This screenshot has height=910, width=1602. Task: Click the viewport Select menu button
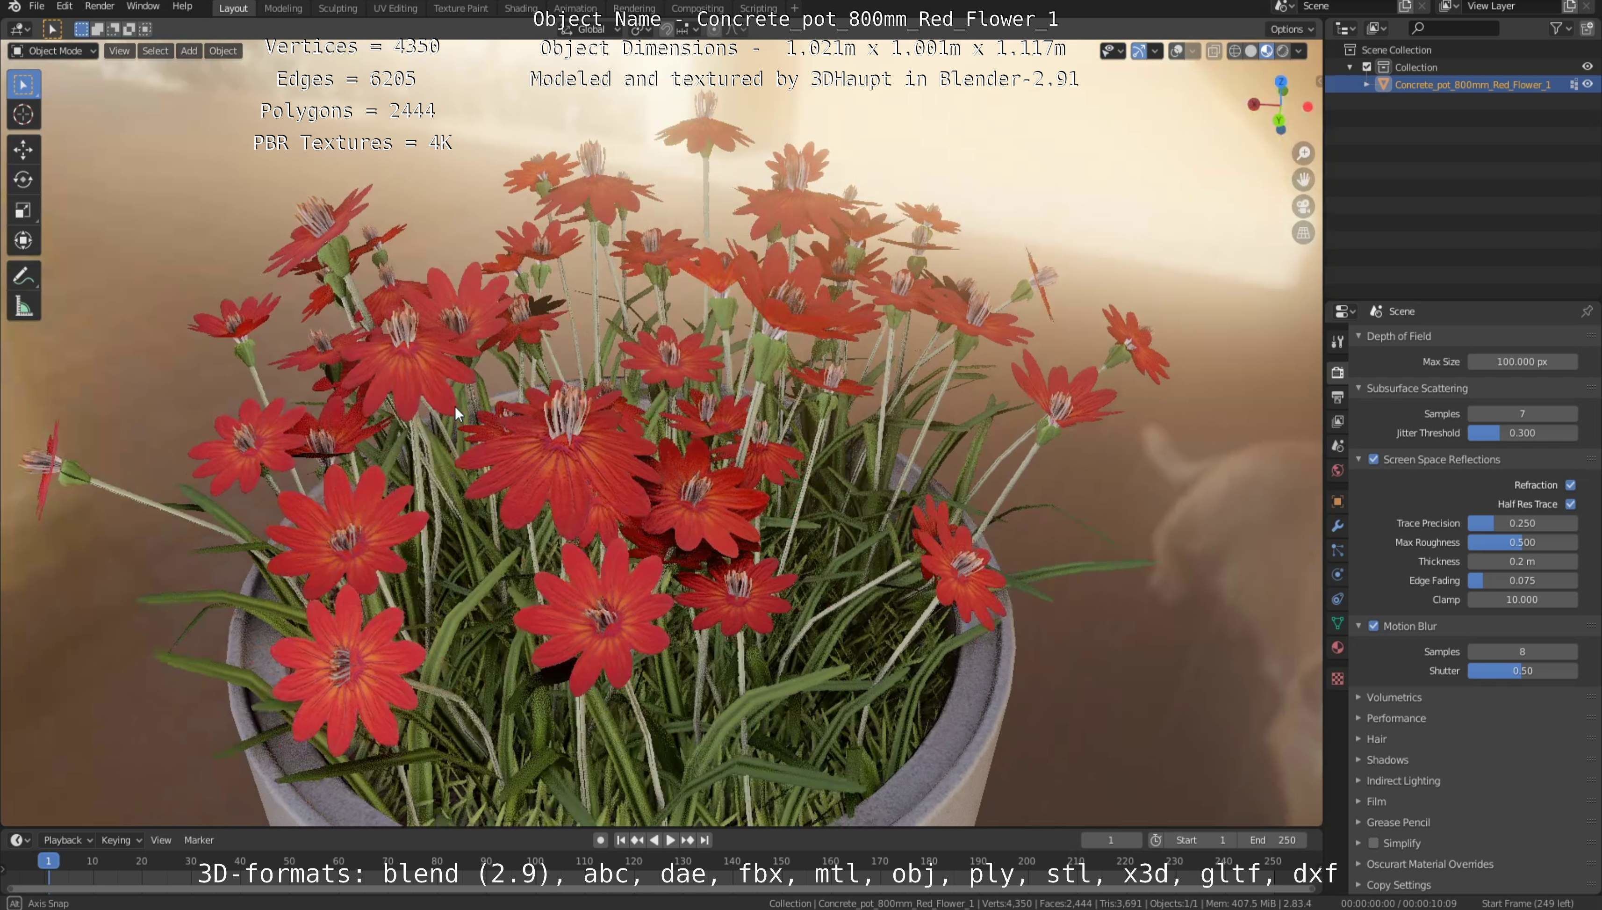tap(155, 51)
